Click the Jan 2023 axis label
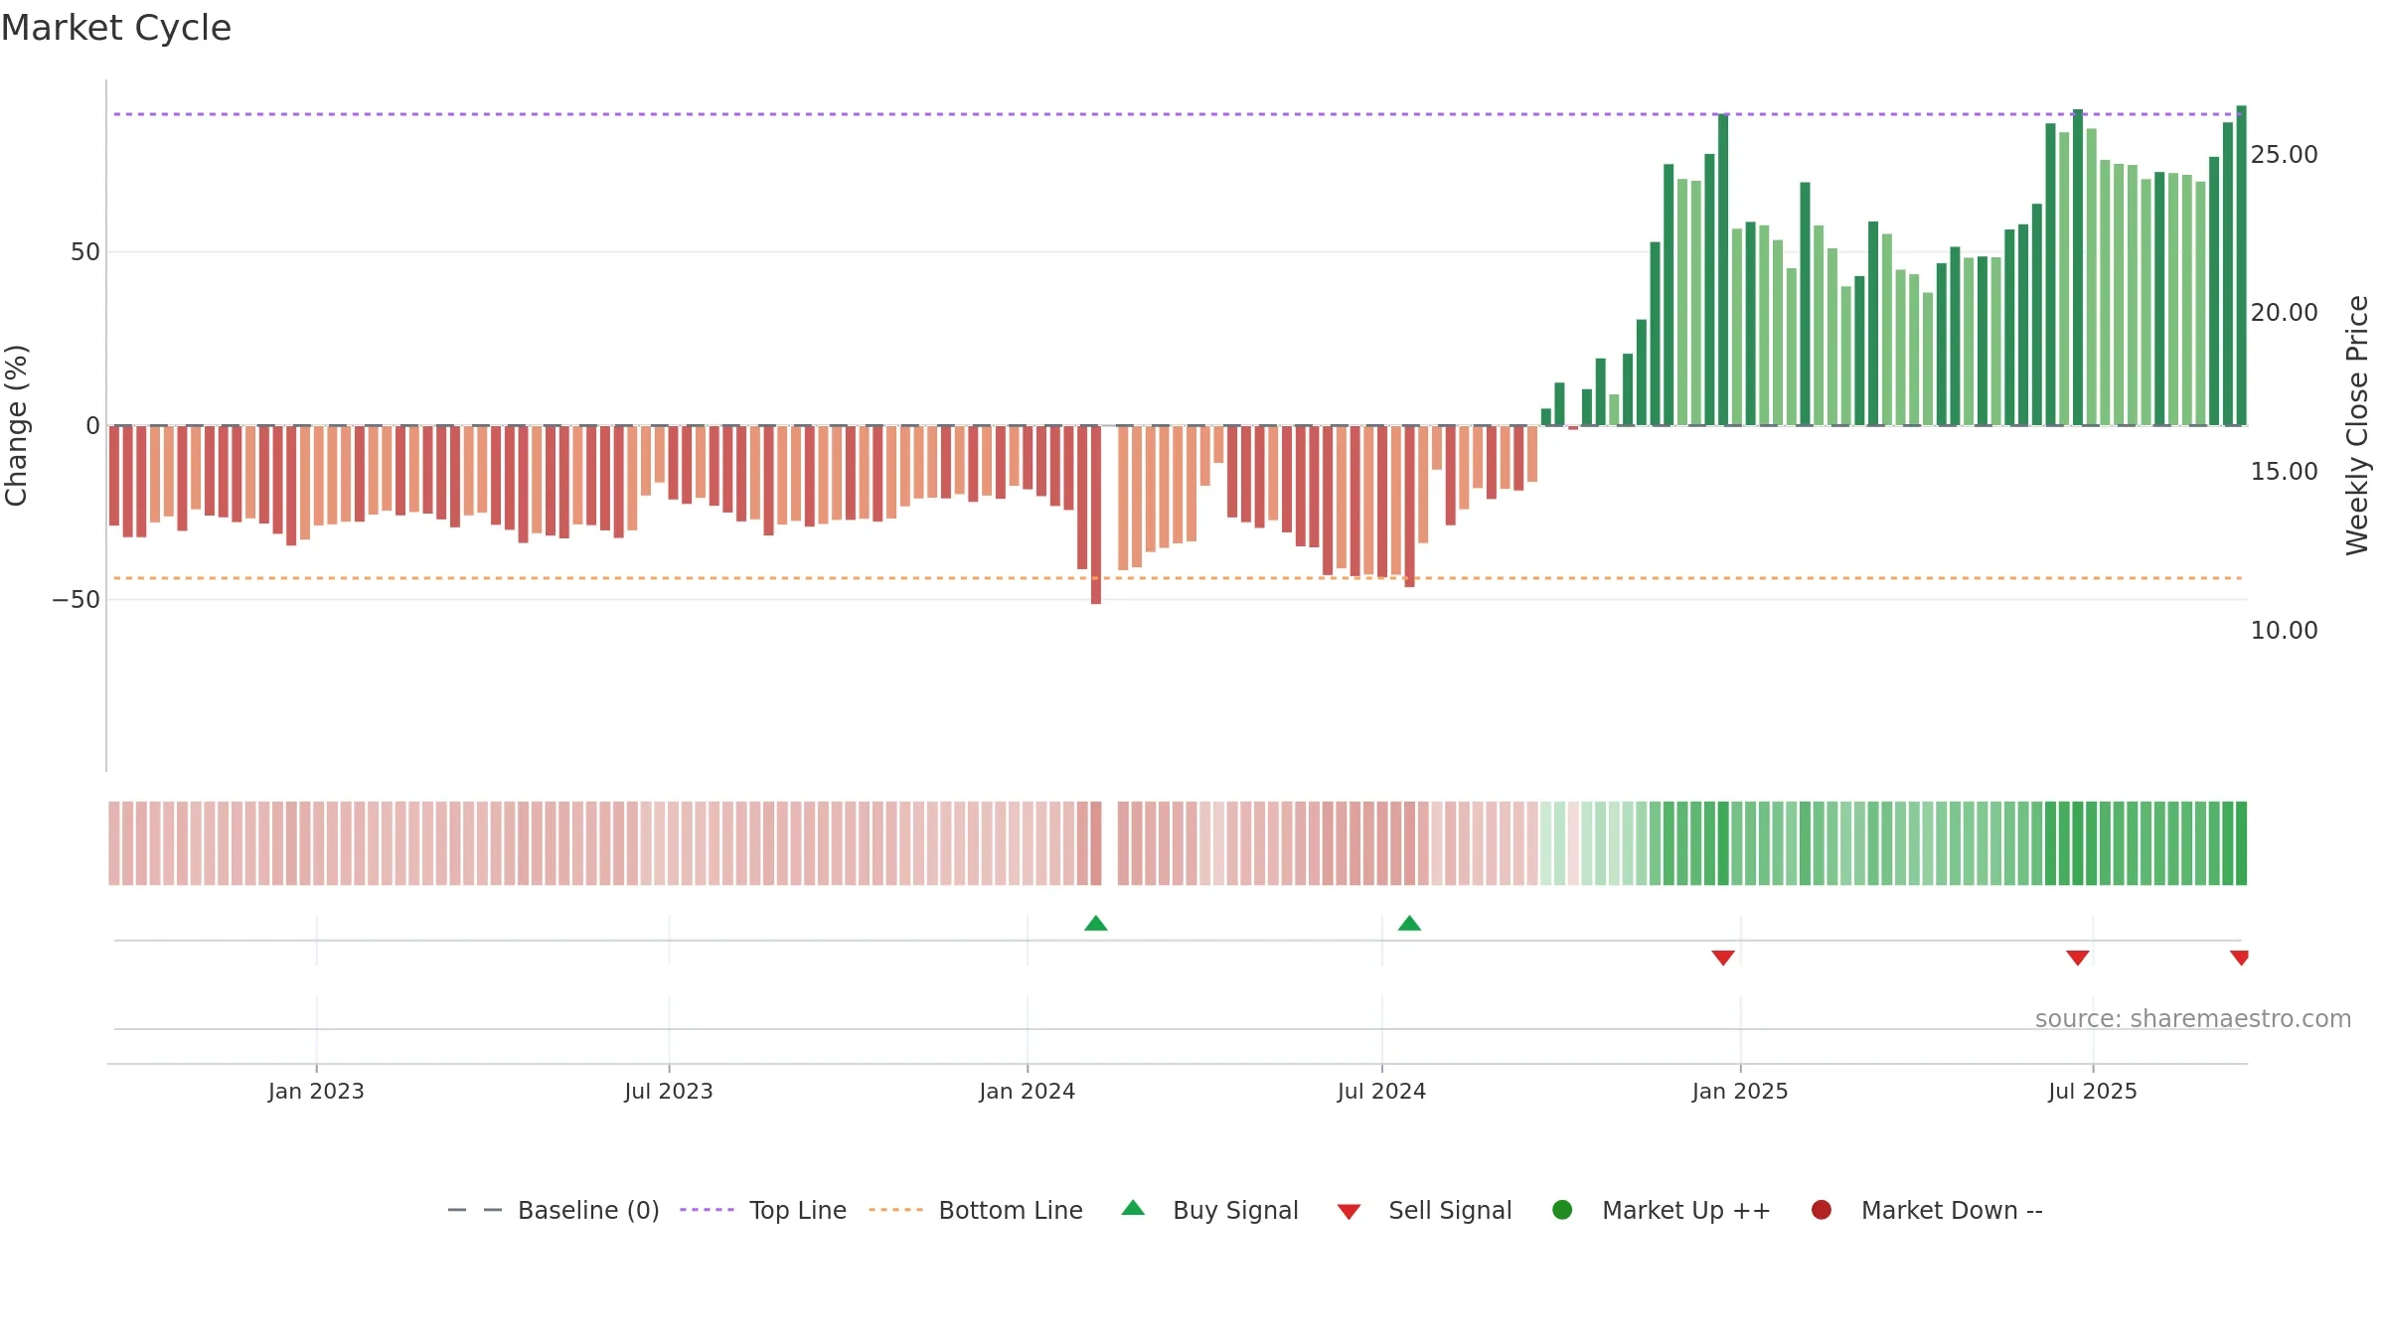Image resolution: width=2385 pixels, height=1341 pixels. click(316, 1091)
